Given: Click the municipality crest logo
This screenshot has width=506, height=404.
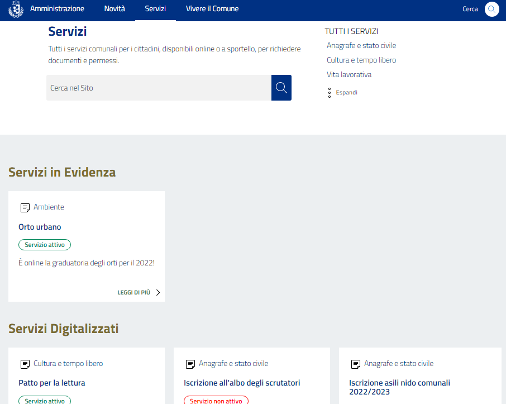Looking at the screenshot, I should [x=16, y=9].
